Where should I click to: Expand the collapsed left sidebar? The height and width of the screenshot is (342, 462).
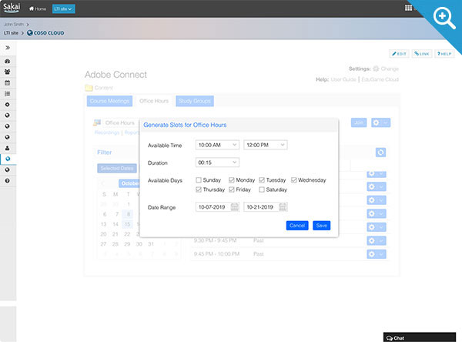[8, 48]
